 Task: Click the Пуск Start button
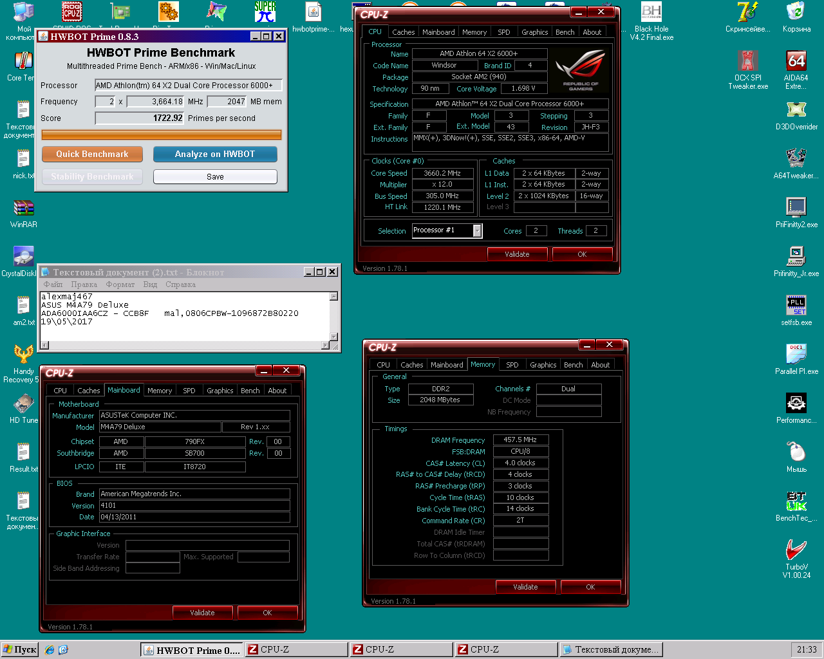[20, 649]
